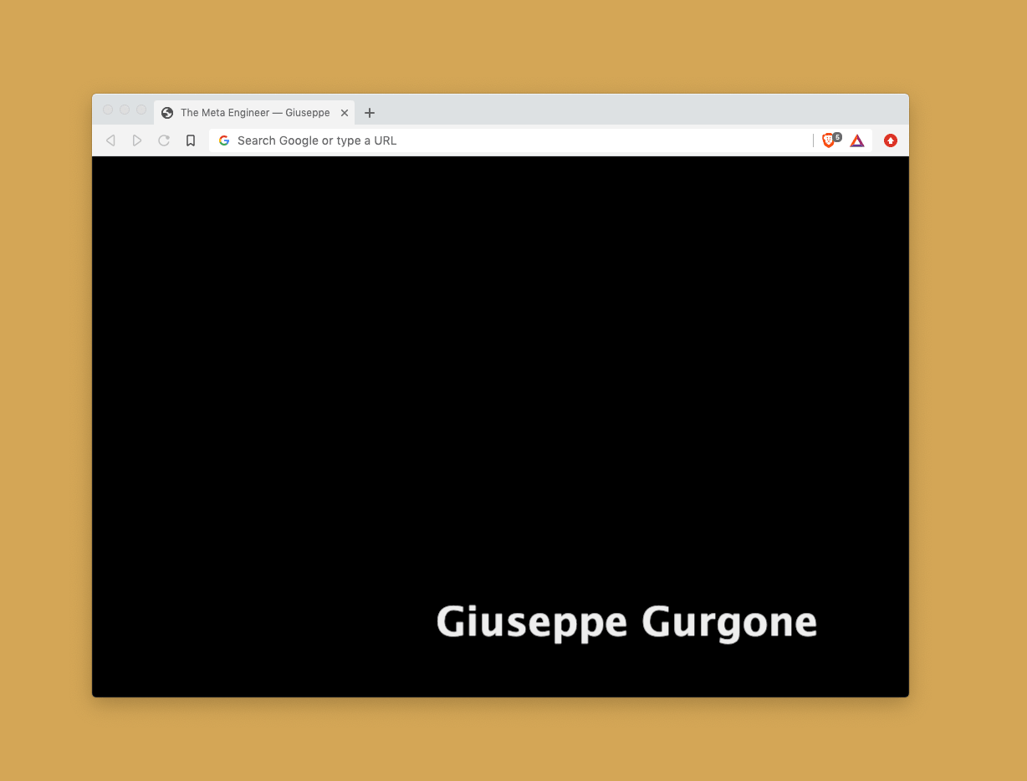Click the red close traffic light
Screen dimensions: 1027x781
coord(107,110)
